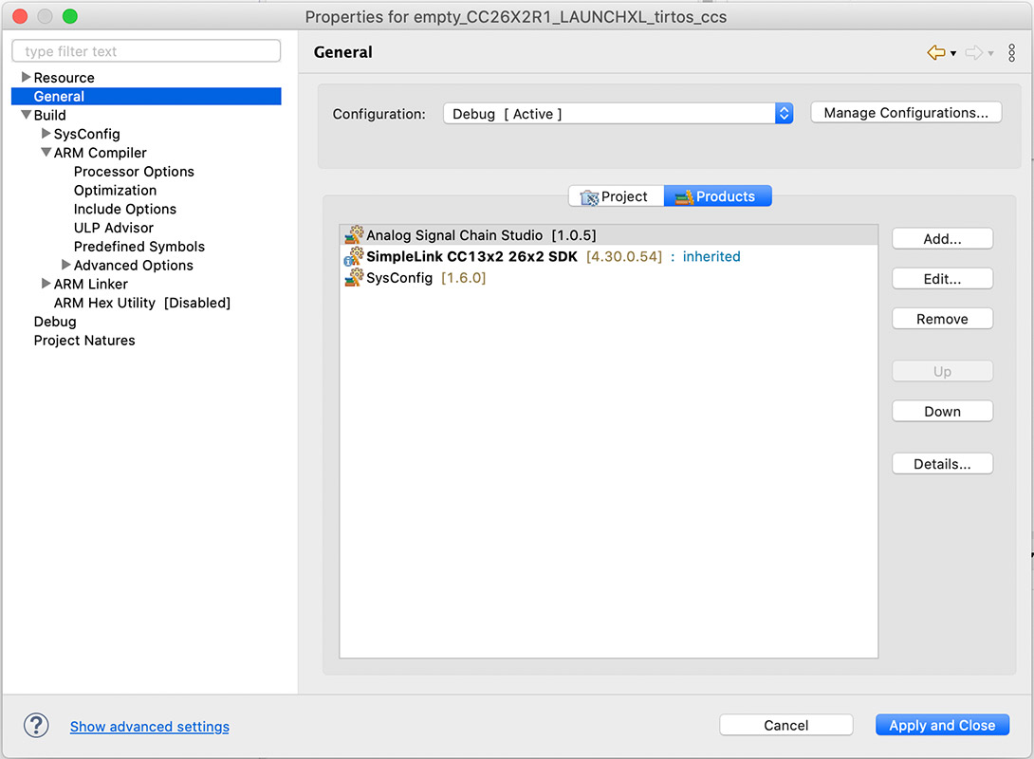Open the back history dropdown arrow

(953, 54)
